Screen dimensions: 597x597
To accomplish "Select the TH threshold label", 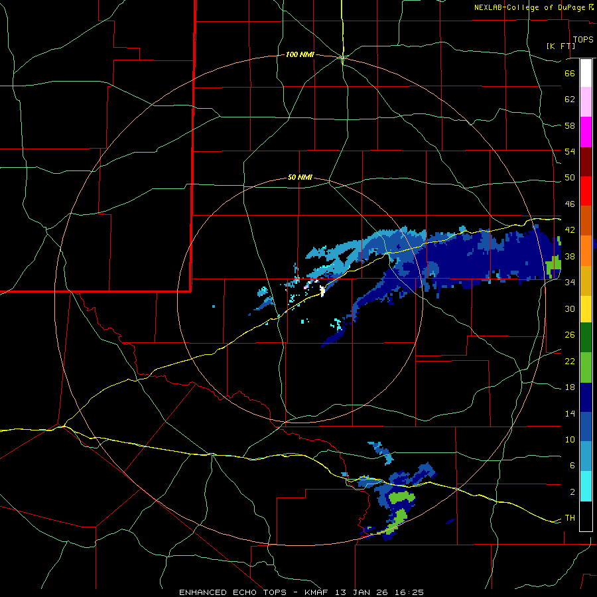I will tap(570, 518).
